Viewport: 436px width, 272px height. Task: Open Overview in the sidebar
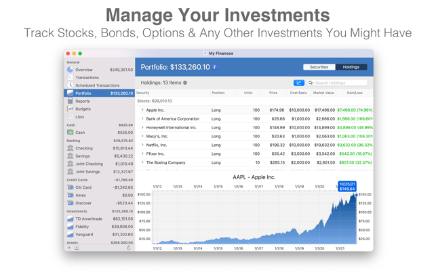coord(100,70)
